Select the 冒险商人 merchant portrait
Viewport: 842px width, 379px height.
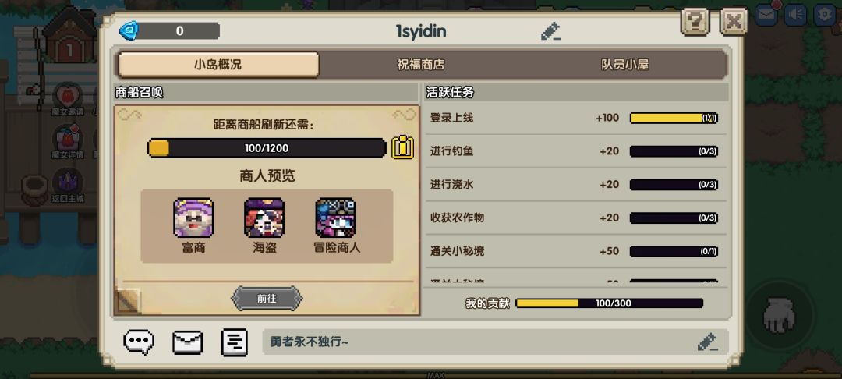pos(335,218)
